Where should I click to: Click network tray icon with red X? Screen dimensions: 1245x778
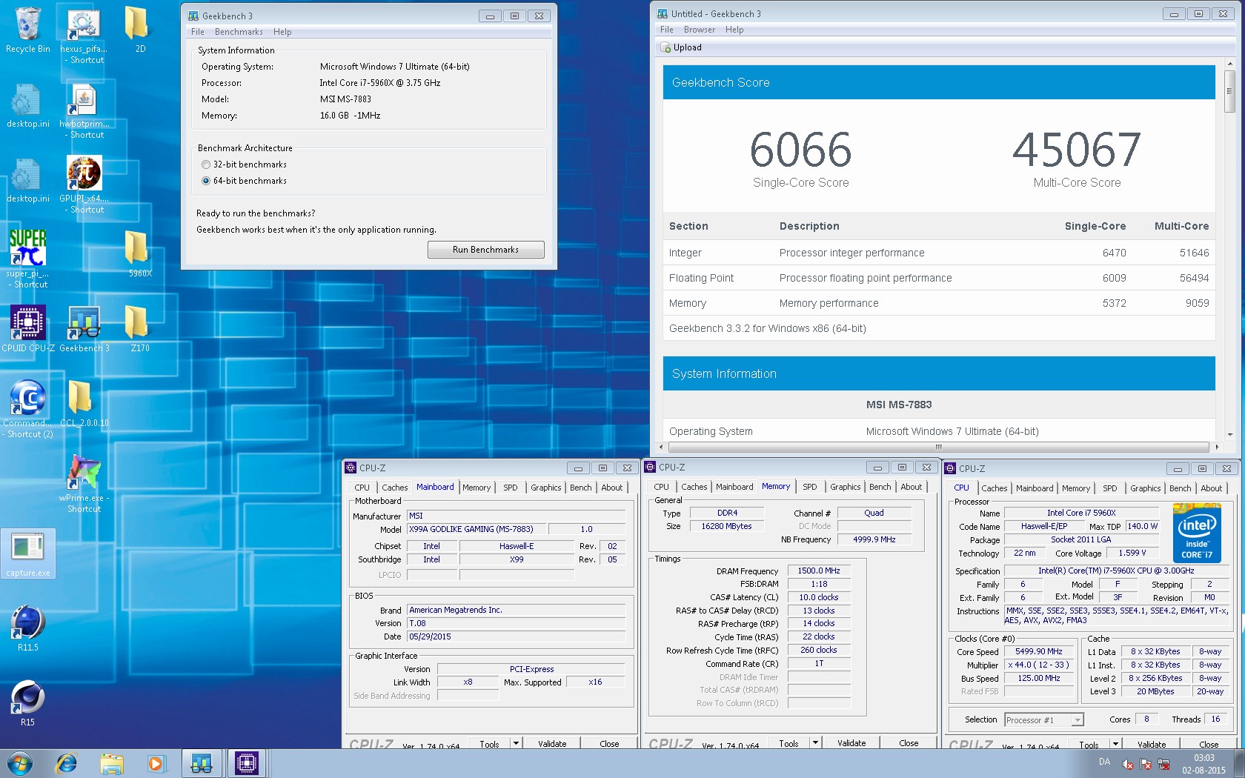pos(1163,764)
